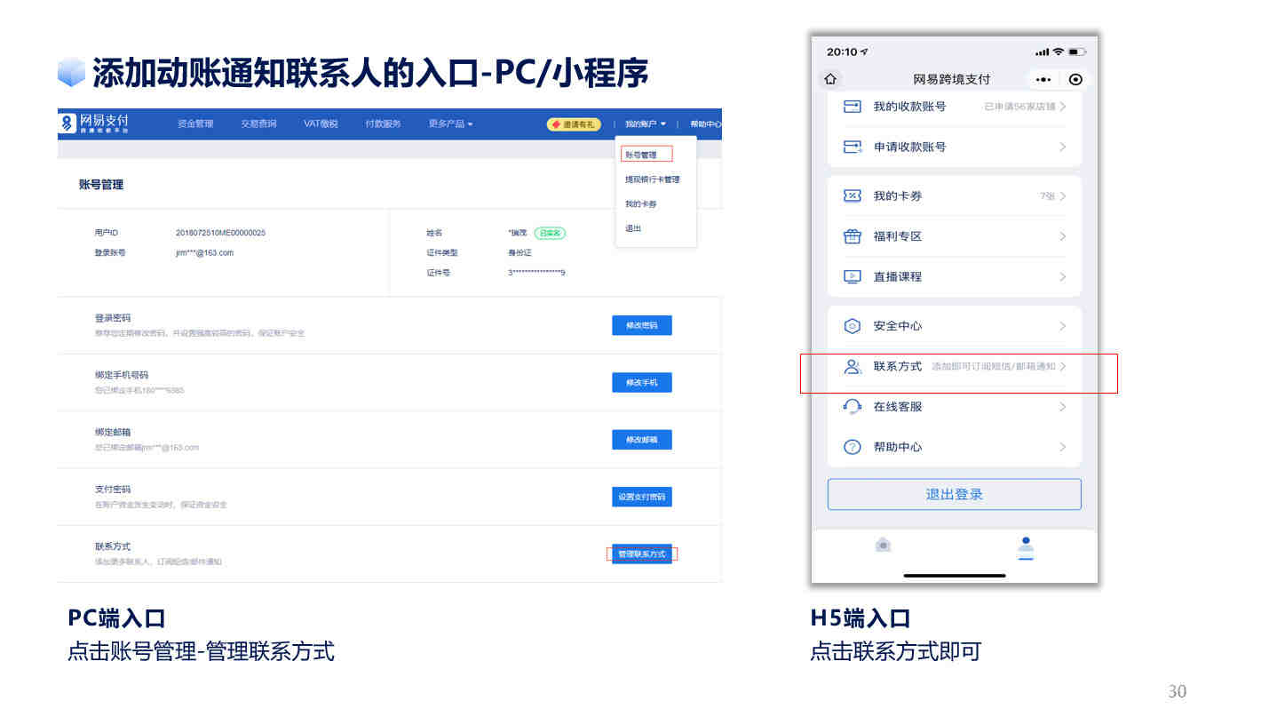Open 申请收款账号 row chevron
This screenshot has height=717, width=1269.
click(1062, 147)
